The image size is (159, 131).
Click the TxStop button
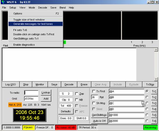pos(150,84)
